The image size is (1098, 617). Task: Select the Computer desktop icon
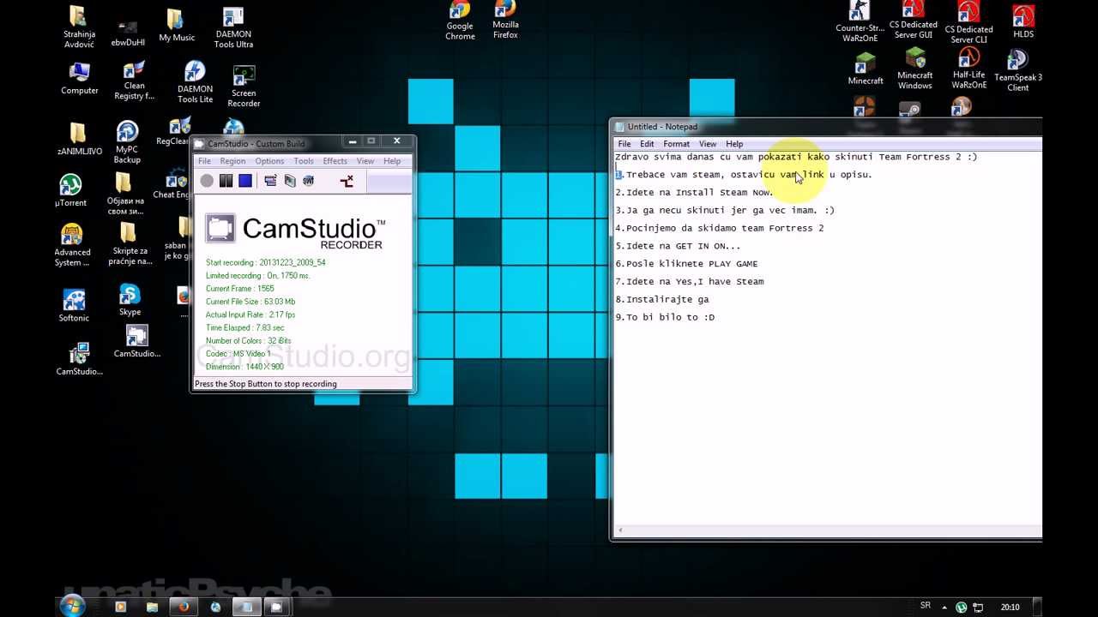point(79,78)
